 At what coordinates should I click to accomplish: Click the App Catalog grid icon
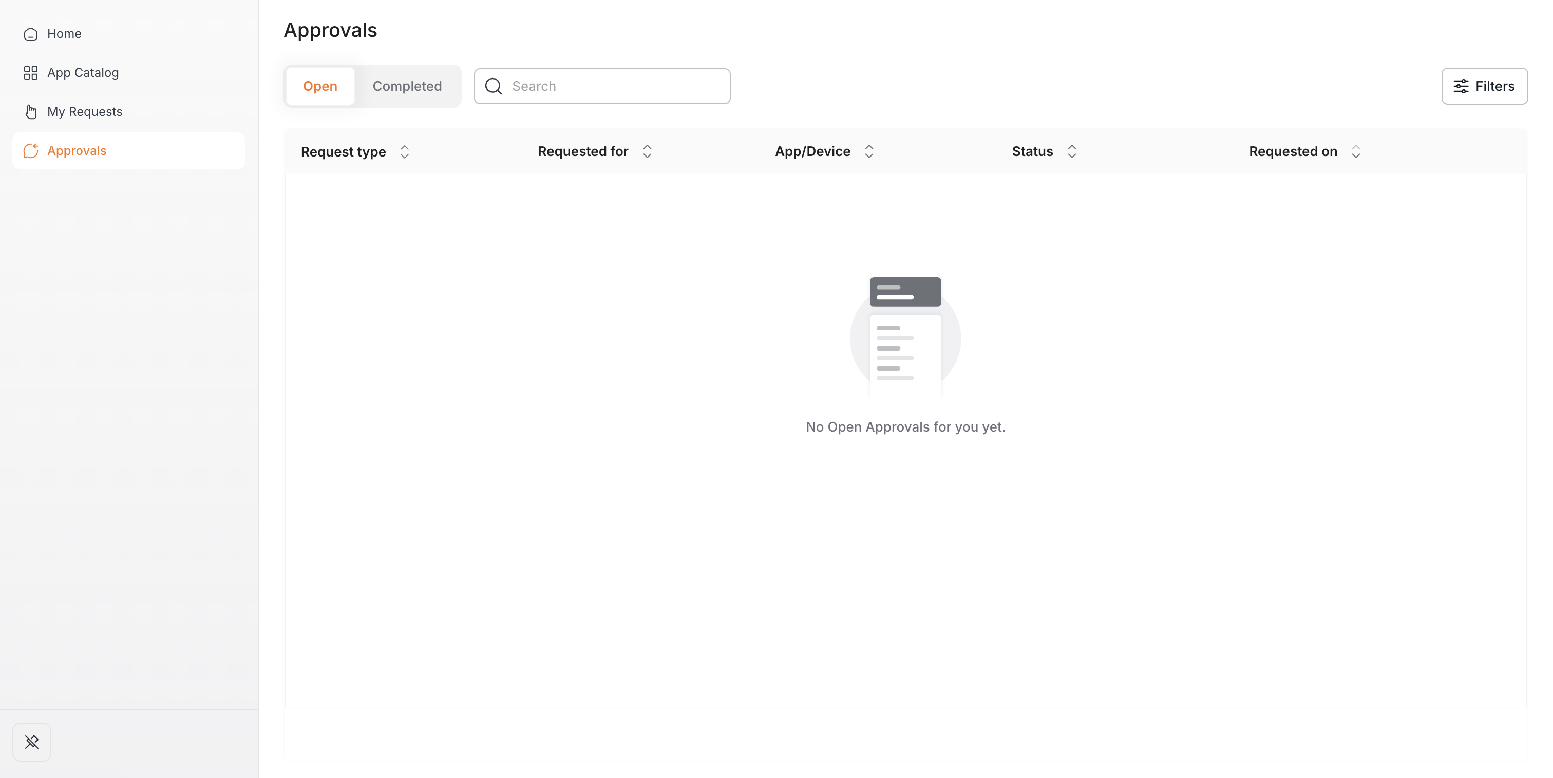coord(31,73)
